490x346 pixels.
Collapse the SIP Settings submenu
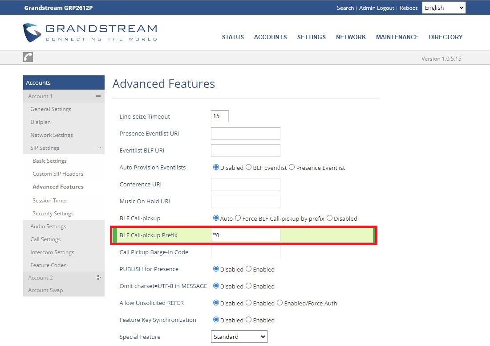(x=98, y=148)
